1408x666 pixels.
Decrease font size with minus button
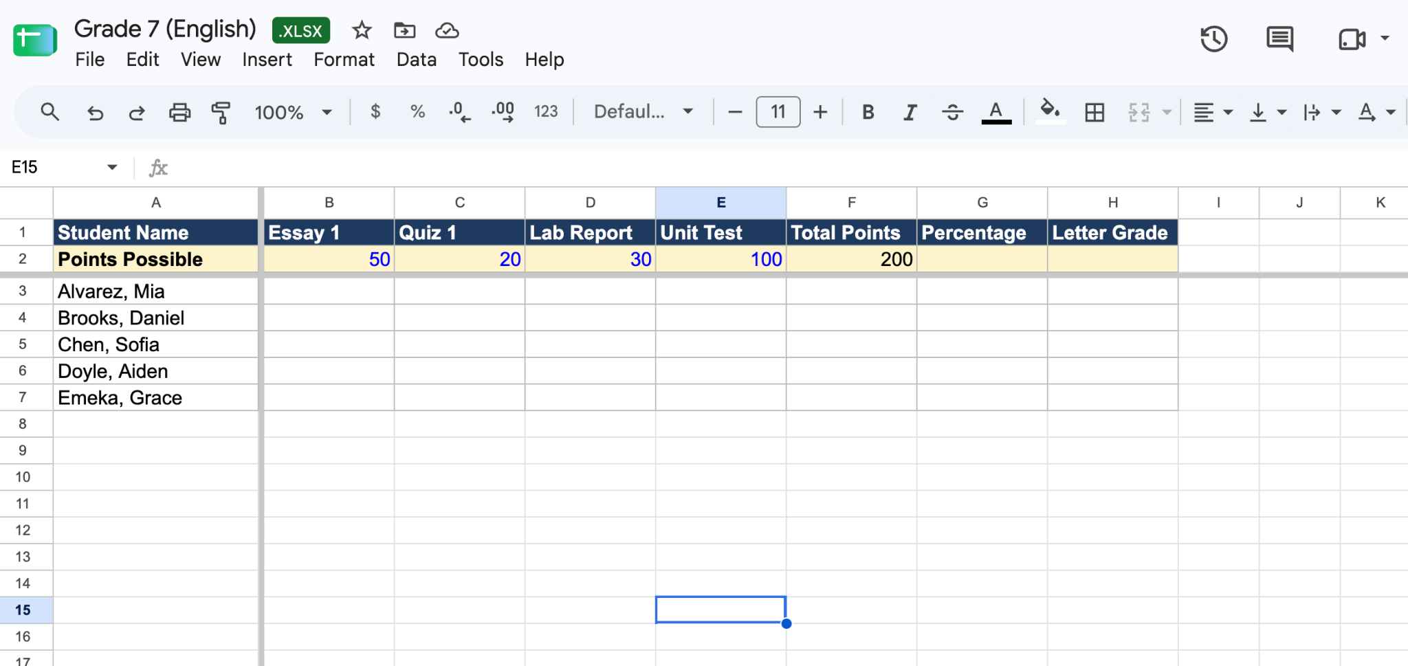point(735,111)
